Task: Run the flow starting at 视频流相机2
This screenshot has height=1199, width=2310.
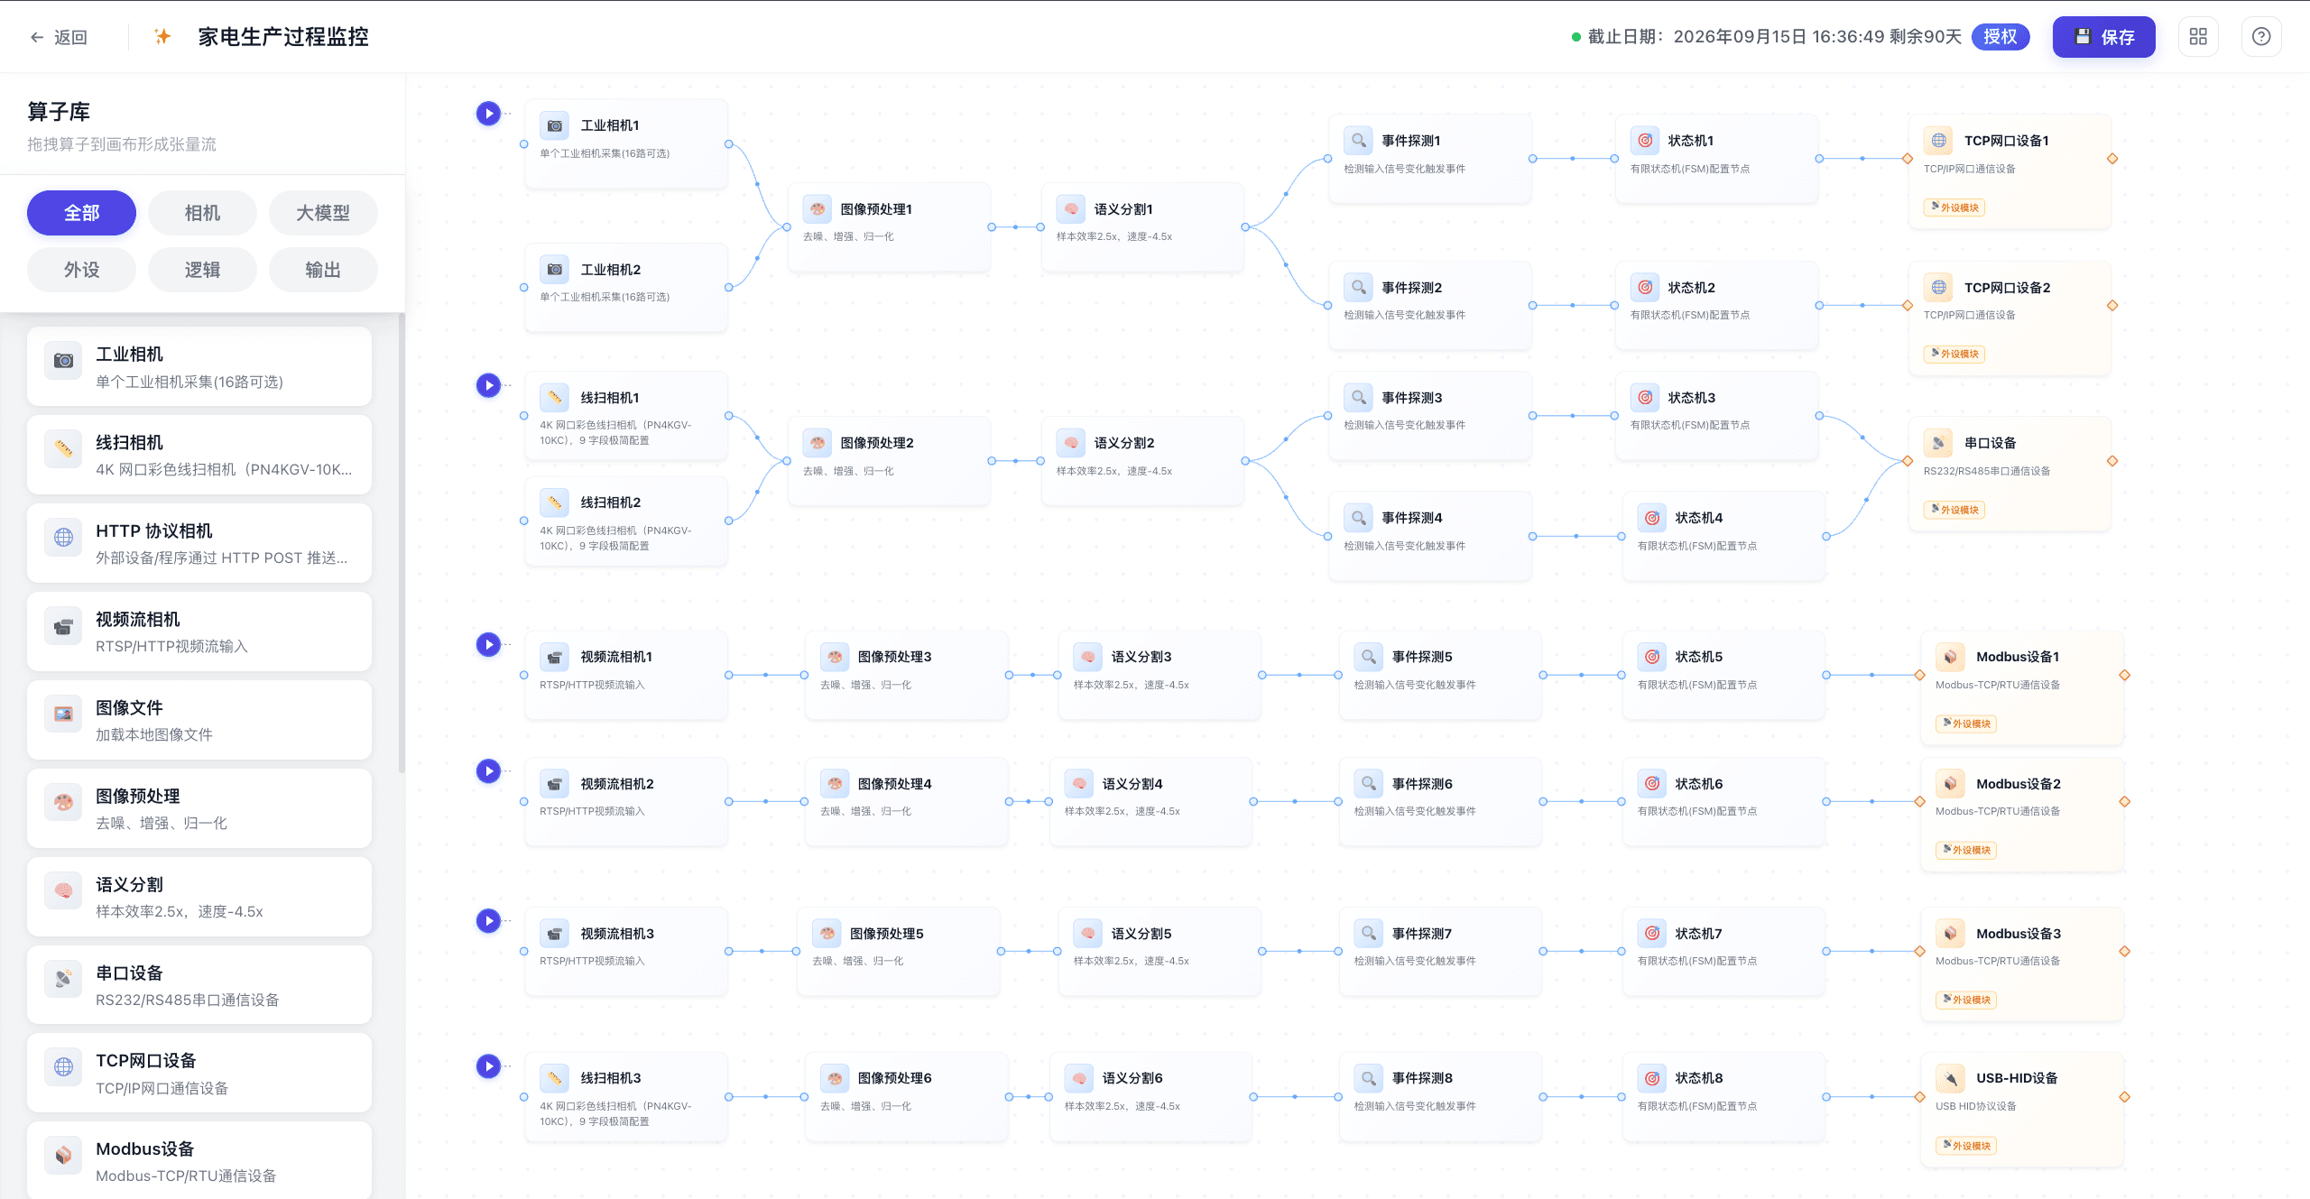Action: [x=488, y=770]
